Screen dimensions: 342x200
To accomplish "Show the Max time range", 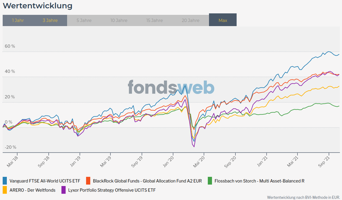I will tap(223, 21).
